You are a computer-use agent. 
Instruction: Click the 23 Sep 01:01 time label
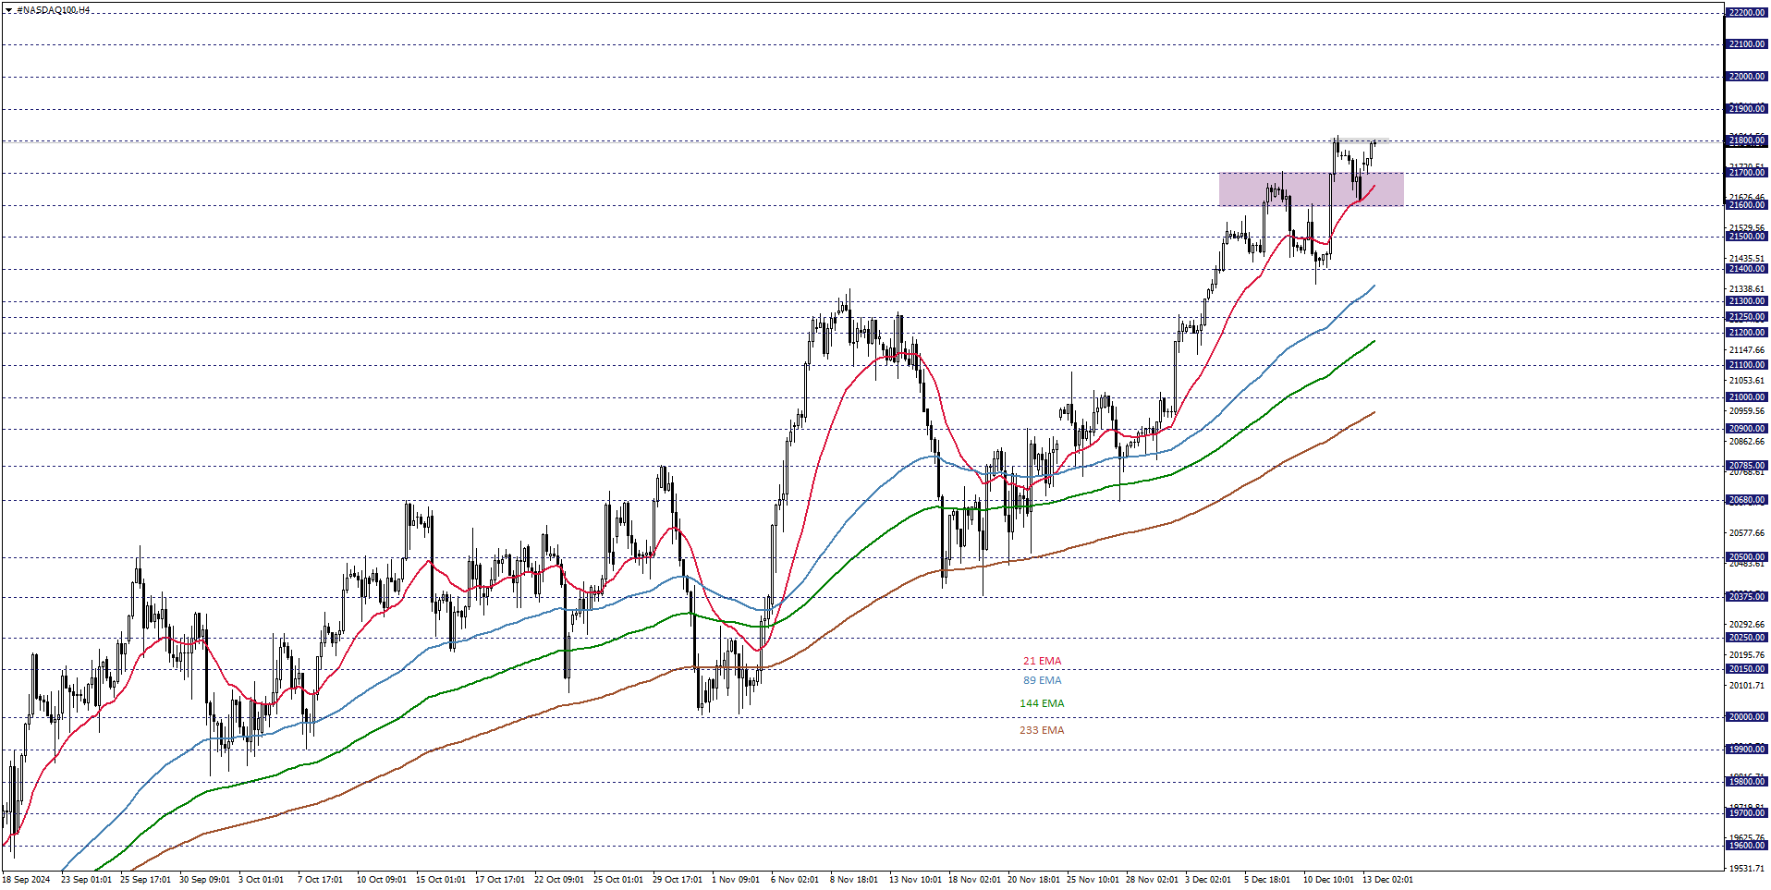click(x=86, y=880)
